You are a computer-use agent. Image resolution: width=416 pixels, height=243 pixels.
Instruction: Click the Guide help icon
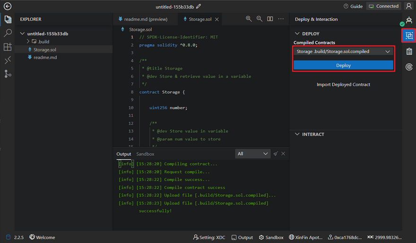pyautogui.click(x=346, y=6)
